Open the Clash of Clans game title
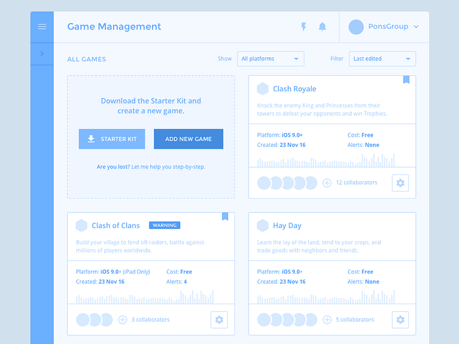 [x=115, y=226]
